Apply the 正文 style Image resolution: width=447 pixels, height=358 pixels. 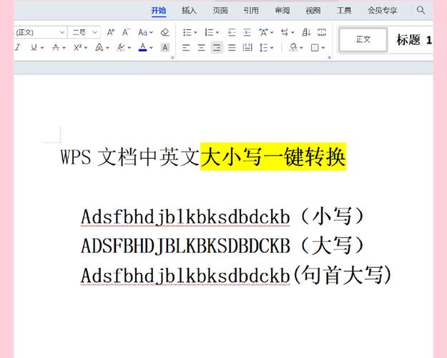tap(363, 39)
